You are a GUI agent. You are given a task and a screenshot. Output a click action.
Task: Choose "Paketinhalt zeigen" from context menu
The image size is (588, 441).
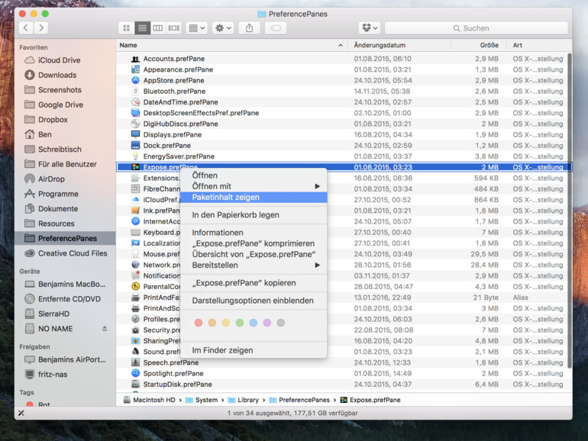[225, 198]
